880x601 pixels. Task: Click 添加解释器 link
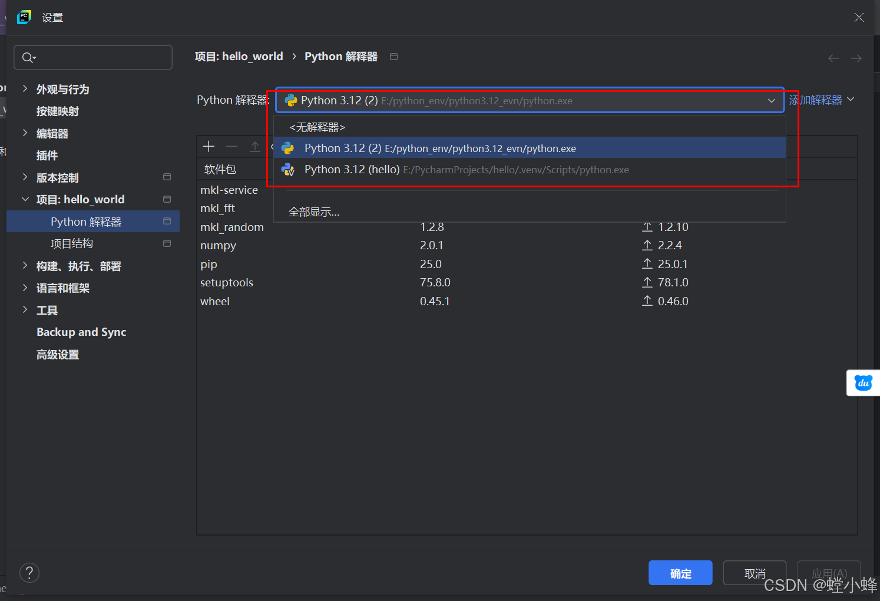(816, 100)
